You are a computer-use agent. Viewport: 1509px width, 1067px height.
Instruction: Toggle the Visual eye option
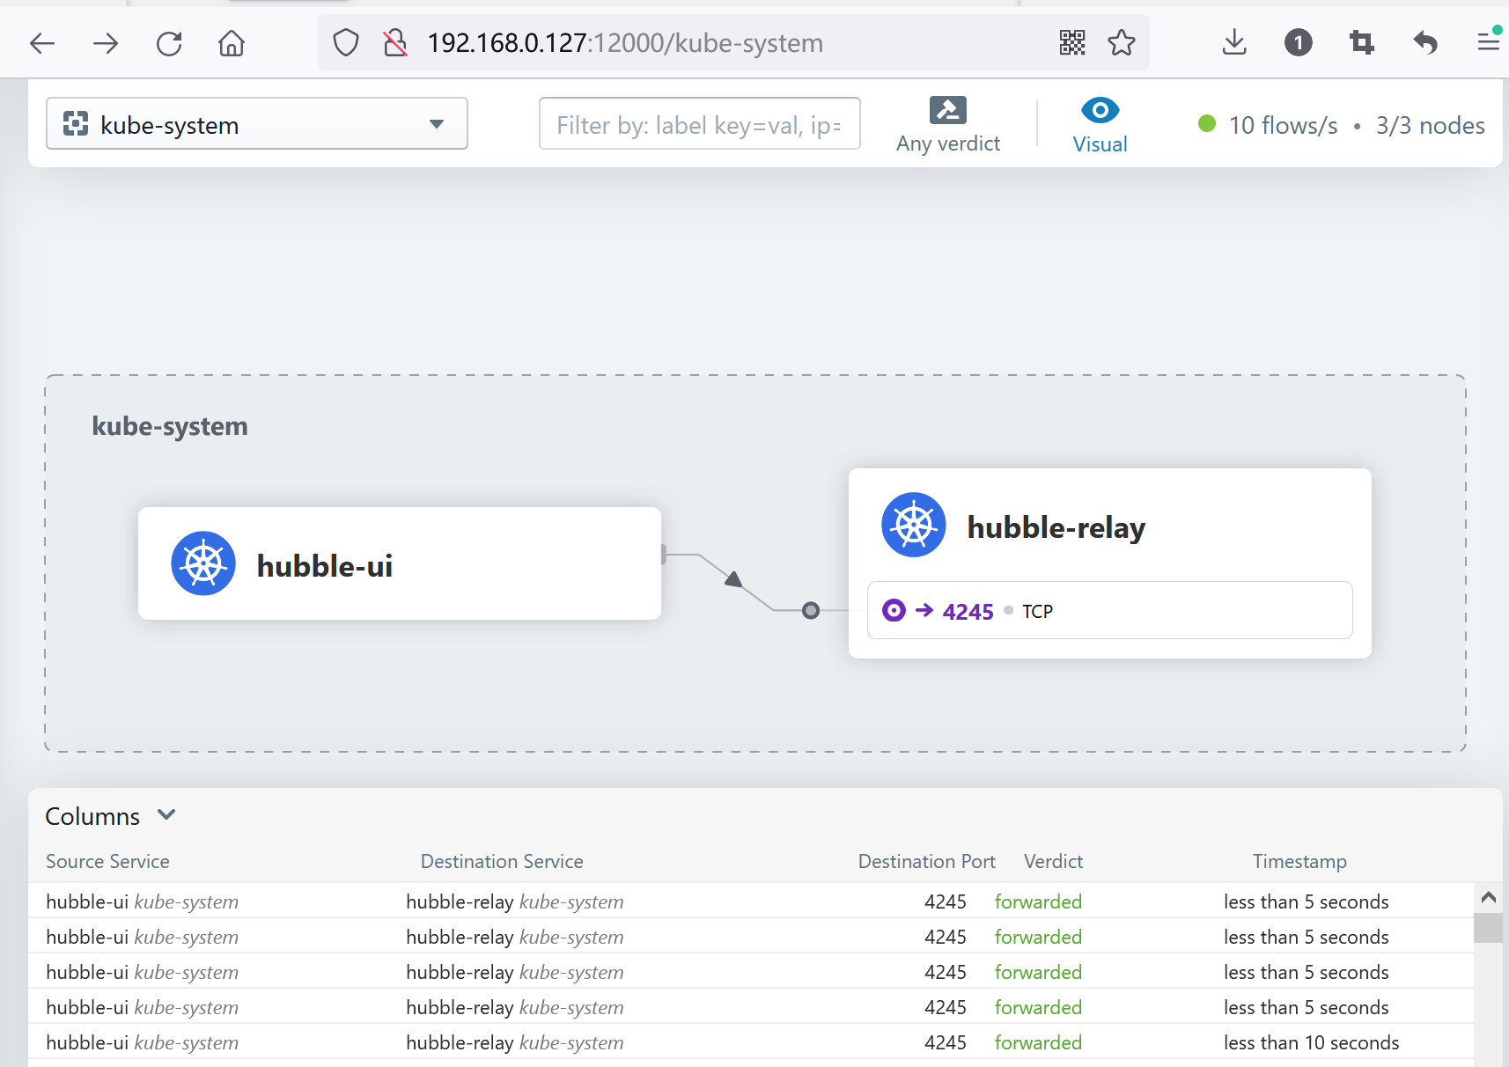click(x=1100, y=125)
